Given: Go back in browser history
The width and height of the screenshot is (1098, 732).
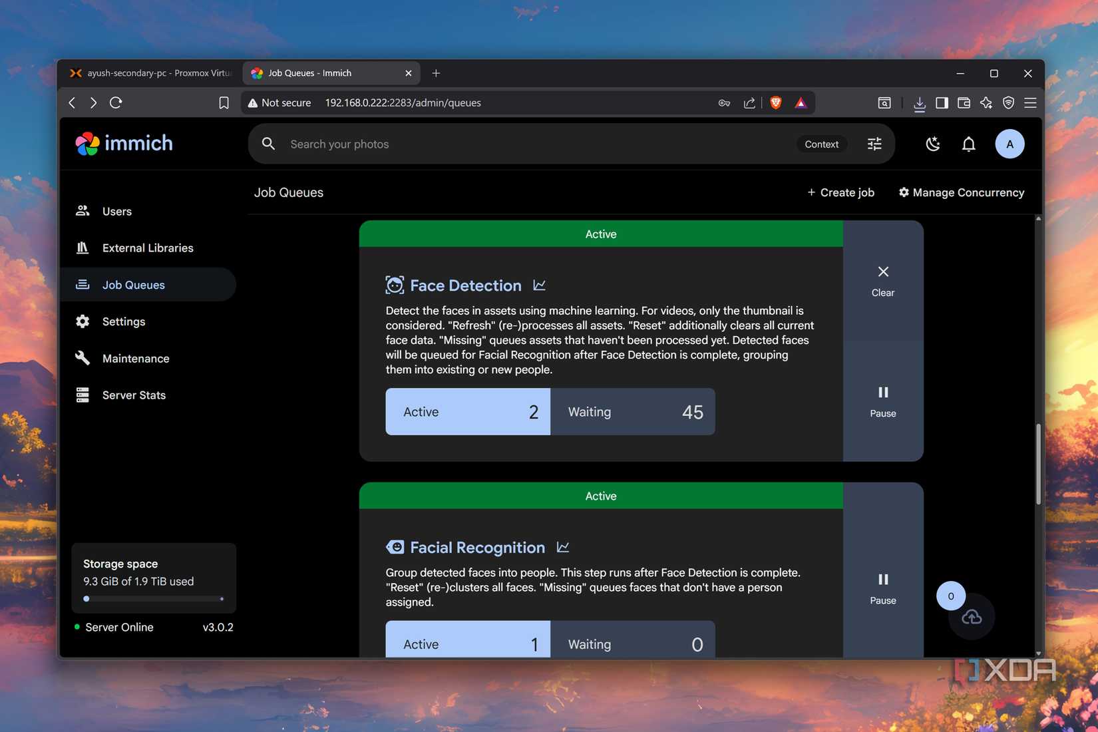Looking at the screenshot, I should click(x=73, y=102).
